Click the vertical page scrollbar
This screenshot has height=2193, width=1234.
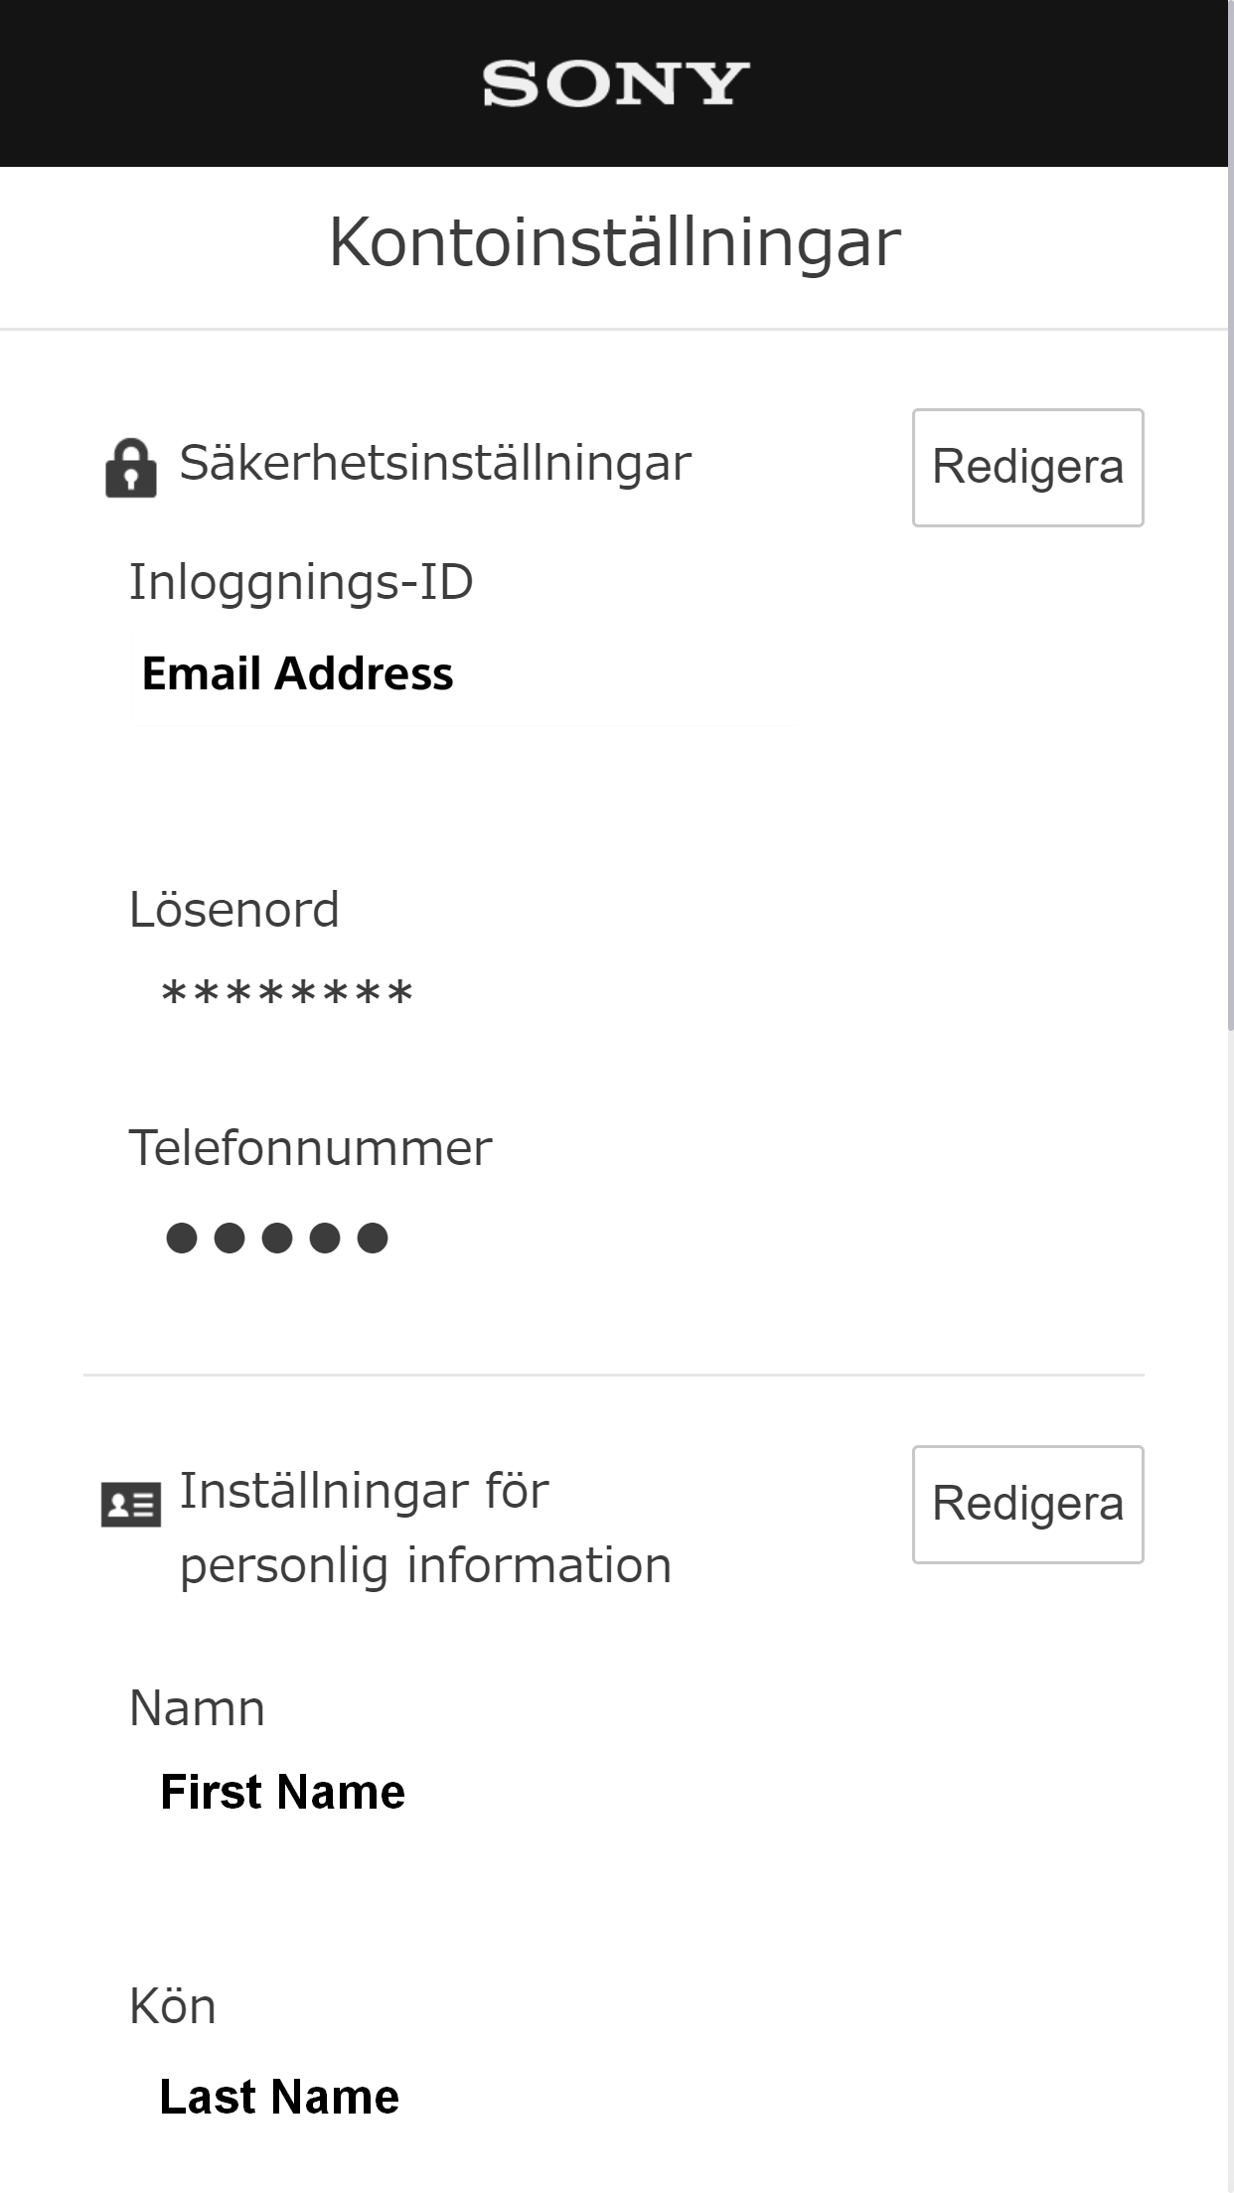pos(1230,596)
